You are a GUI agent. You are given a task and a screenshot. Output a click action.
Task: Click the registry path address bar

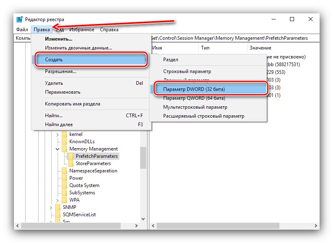coord(166,38)
